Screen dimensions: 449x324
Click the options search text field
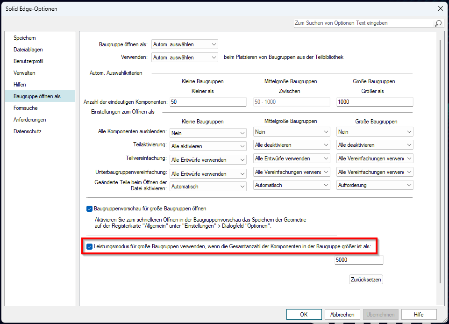click(x=363, y=23)
